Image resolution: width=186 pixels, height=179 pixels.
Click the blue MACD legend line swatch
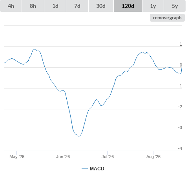click(85, 169)
